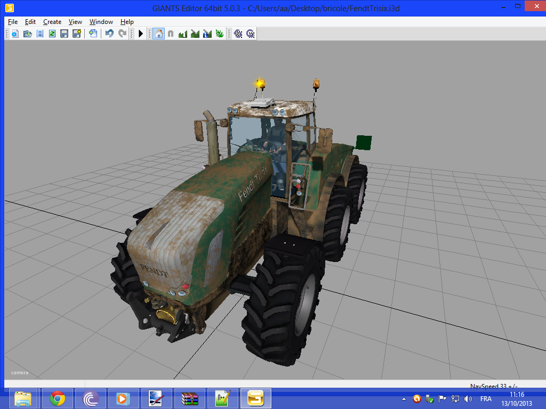The height and width of the screenshot is (409, 546).
Task: Save the scene using the floppy disk icon
Action: coord(64,34)
